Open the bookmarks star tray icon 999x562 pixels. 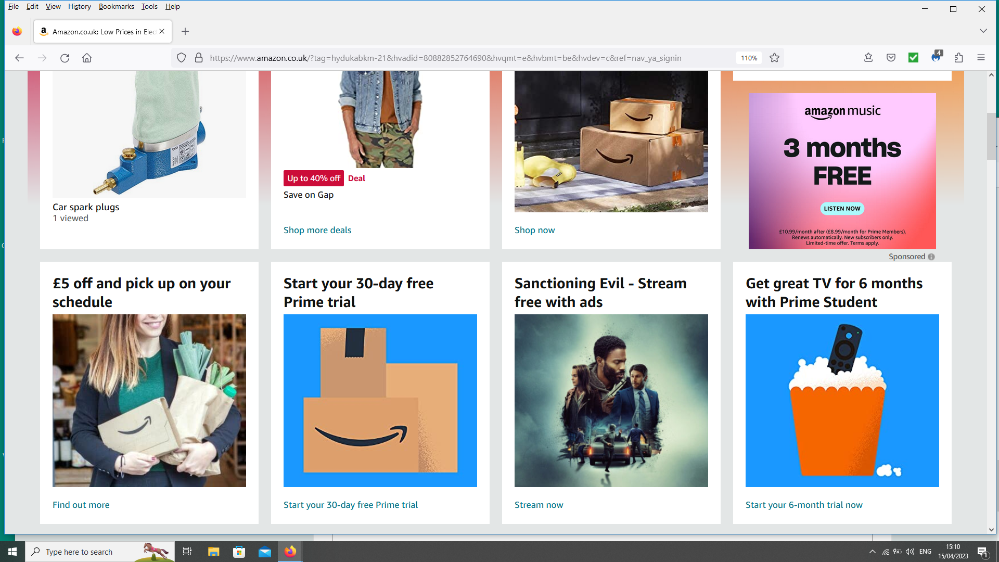868,58
